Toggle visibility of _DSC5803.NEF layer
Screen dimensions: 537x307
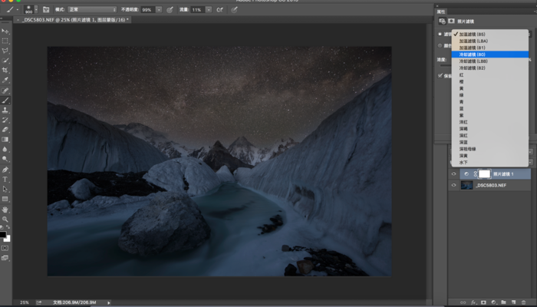453,185
